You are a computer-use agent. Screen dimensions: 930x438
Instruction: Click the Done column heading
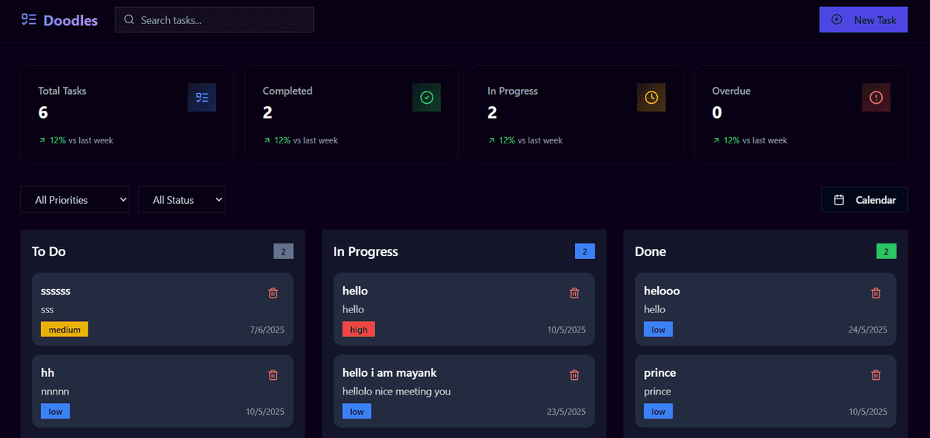[x=650, y=251]
